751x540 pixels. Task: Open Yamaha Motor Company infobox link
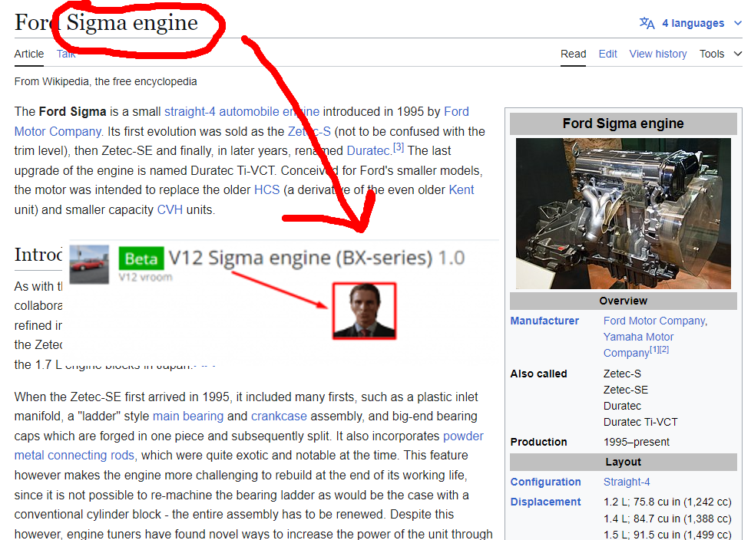(638, 337)
